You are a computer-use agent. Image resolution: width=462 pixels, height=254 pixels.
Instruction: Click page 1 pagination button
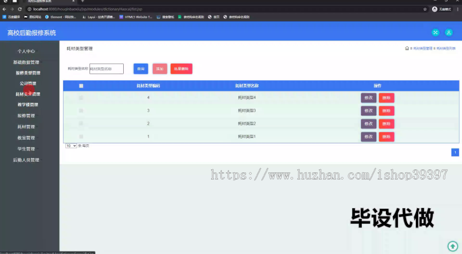tap(455, 152)
